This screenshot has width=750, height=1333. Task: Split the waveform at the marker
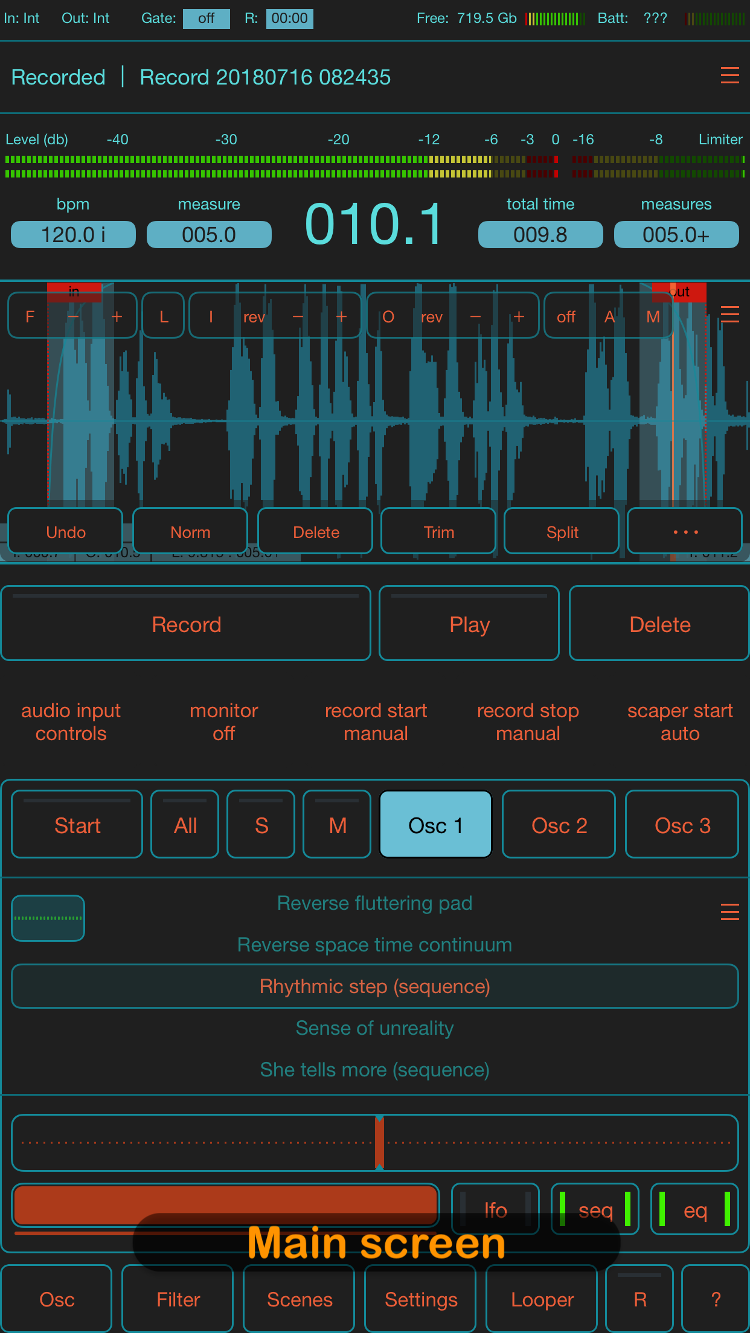click(562, 531)
